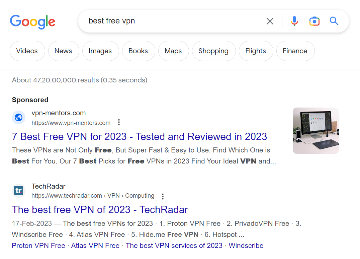Open 'The best free VPN of 2023 - TechRadar'
The width and height of the screenshot is (360, 259).
click(x=100, y=210)
